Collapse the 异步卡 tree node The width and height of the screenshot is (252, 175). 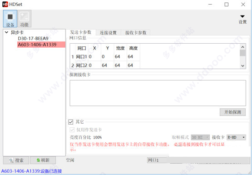[x=7, y=32]
